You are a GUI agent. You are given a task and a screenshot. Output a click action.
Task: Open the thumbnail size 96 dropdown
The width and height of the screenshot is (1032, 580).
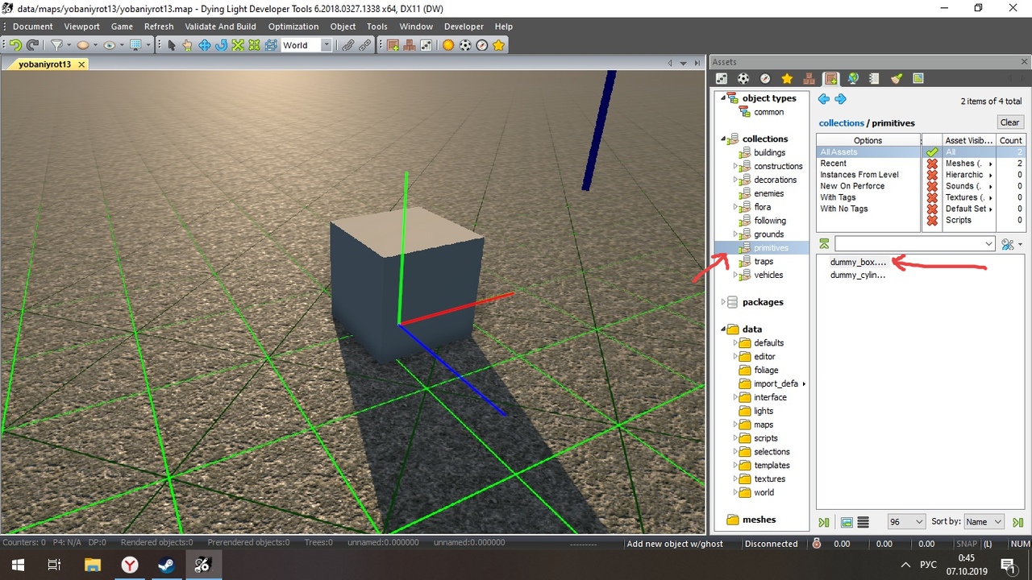pyautogui.click(x=906, y=522)
